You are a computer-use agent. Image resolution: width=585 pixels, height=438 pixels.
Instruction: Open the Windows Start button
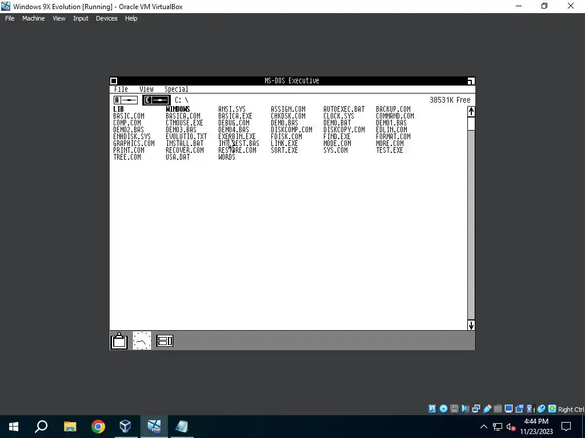[x=14, y=427]
